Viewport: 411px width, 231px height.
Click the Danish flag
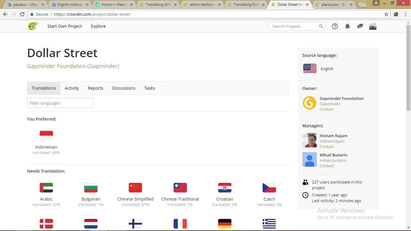(46, 224)
